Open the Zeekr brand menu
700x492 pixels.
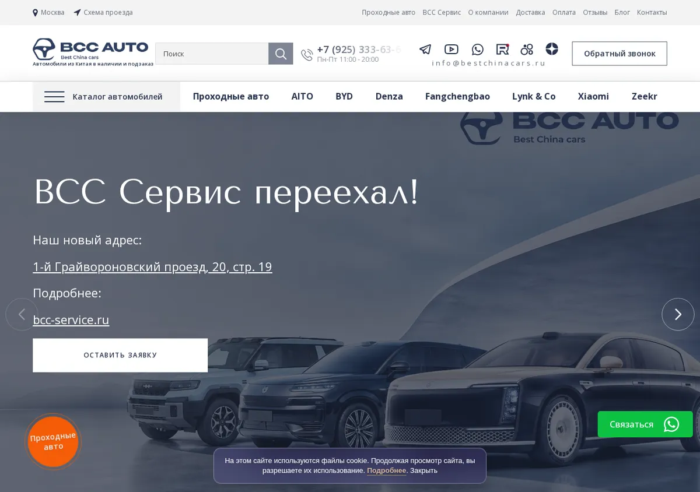[644, 97]
